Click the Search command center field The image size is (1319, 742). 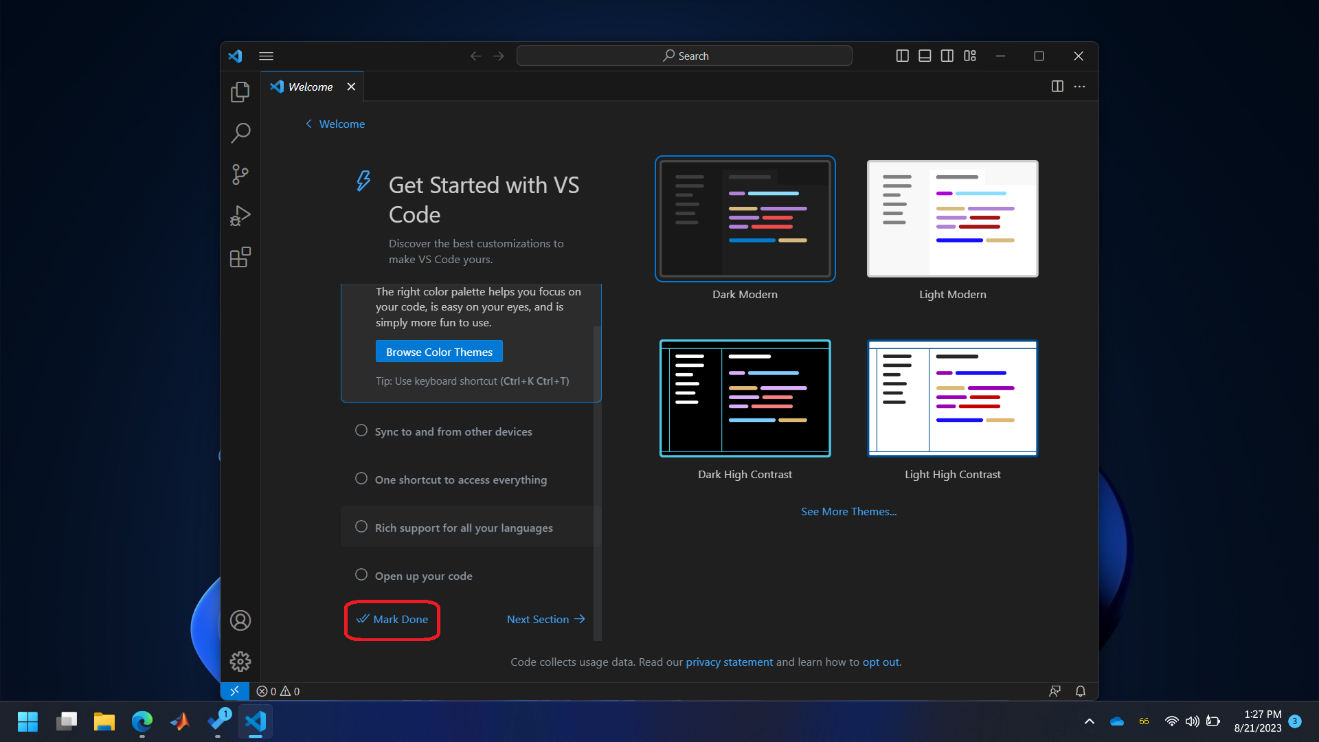tap(684, 56)
